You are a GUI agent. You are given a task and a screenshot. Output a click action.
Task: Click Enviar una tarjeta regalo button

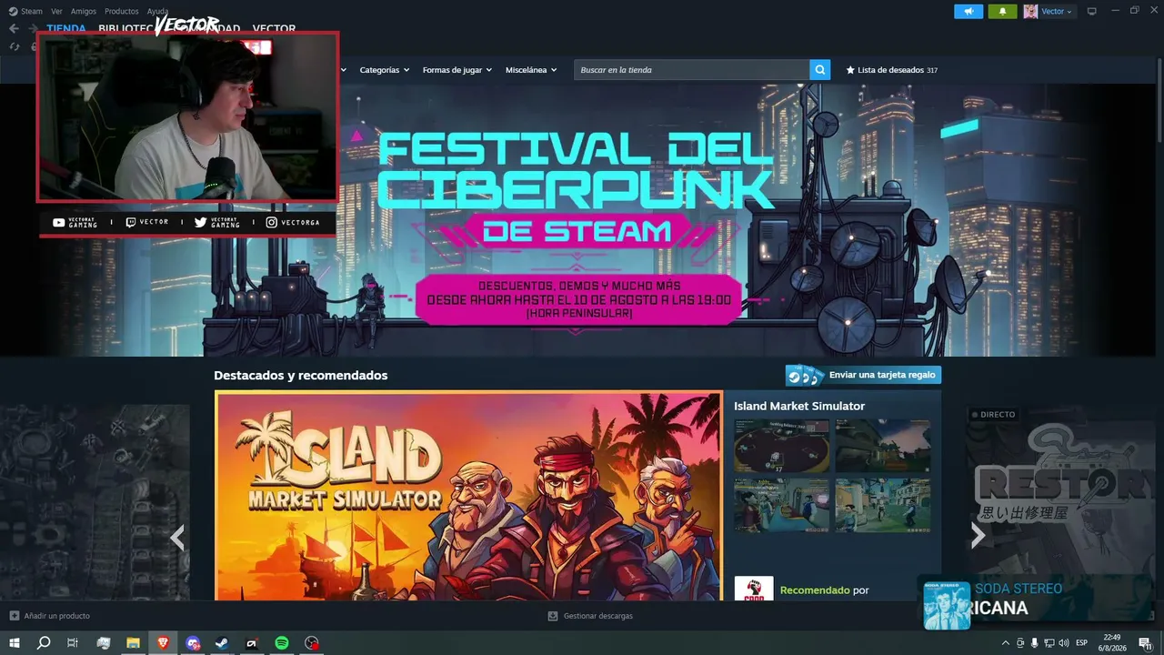pyautogui.click(x=863, y=375)
